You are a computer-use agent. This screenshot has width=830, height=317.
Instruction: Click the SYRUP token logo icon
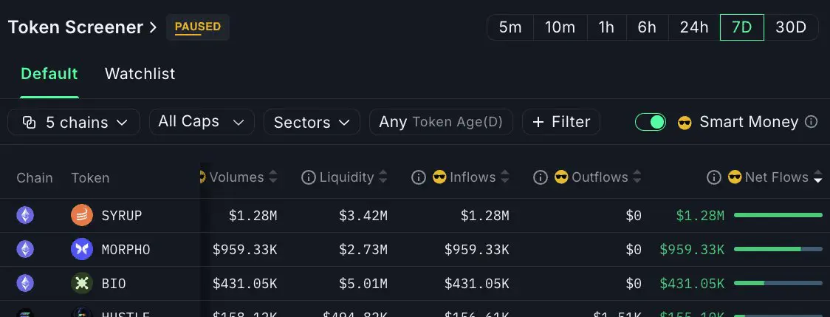(81, 215)
